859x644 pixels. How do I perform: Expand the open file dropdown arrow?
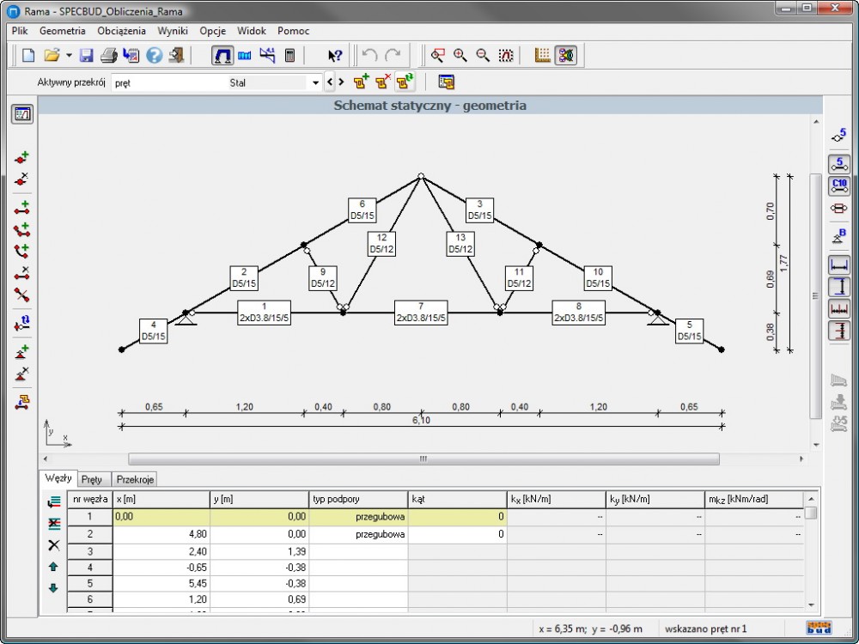[x=69, y=56]
